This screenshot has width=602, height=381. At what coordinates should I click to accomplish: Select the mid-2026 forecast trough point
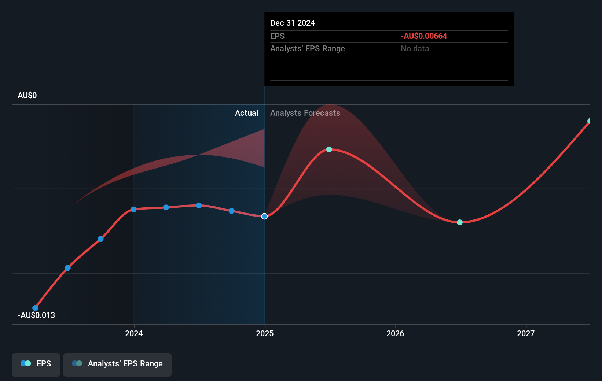[x=460, y=222]
